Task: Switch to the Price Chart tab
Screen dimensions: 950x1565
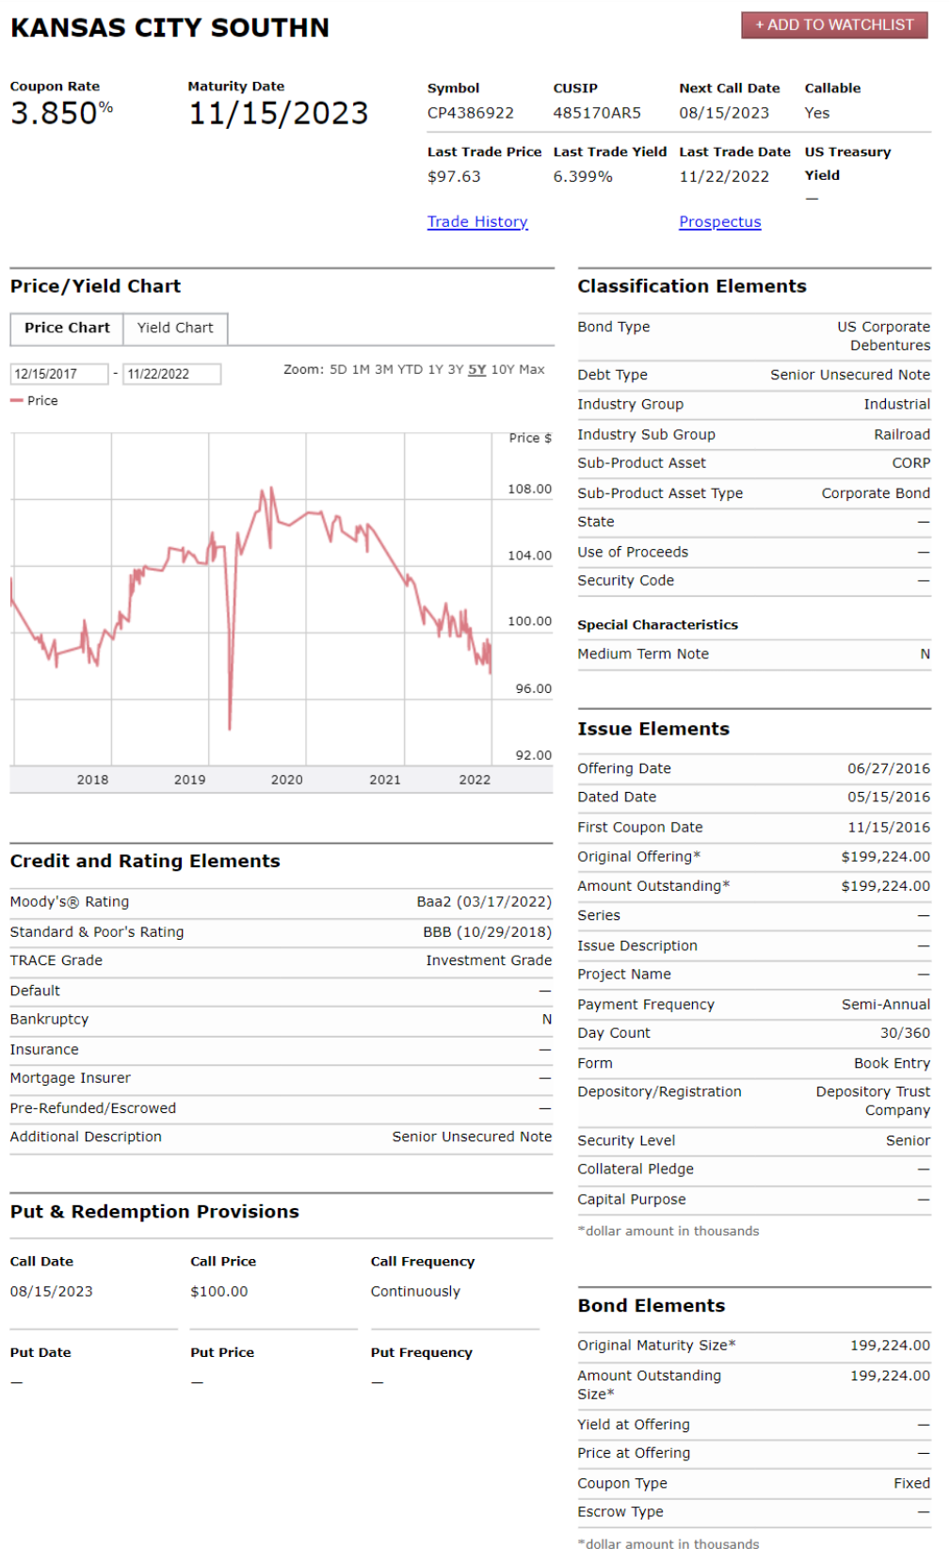Action: click(x=67, y=328)
